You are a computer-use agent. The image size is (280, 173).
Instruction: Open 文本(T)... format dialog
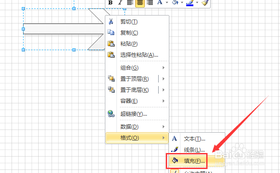coord(197,138)
